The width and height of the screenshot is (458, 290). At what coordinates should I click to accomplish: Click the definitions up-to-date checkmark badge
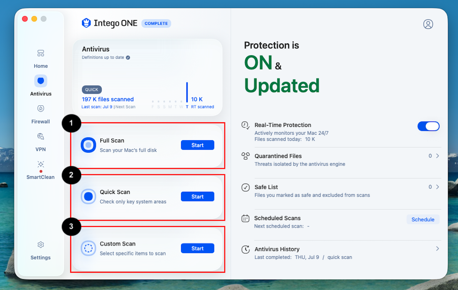(x=128, y=57)
